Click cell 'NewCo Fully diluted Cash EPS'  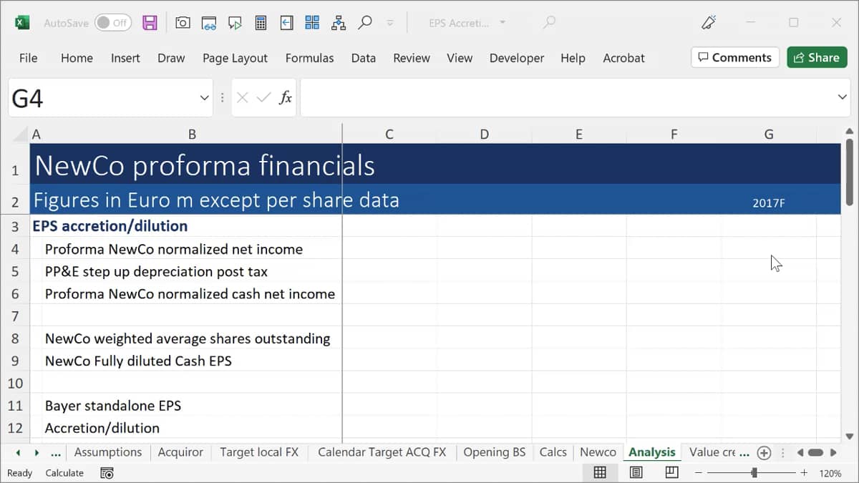click(138, 361)
